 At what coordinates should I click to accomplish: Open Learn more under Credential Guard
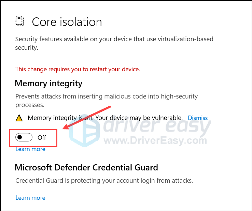pyautogui.click(x=30, y=198)
